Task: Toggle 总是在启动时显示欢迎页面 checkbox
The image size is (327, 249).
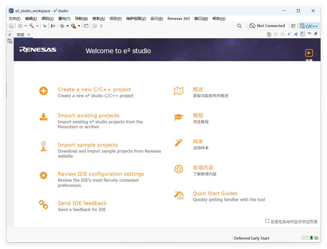Action: (267, 221)
